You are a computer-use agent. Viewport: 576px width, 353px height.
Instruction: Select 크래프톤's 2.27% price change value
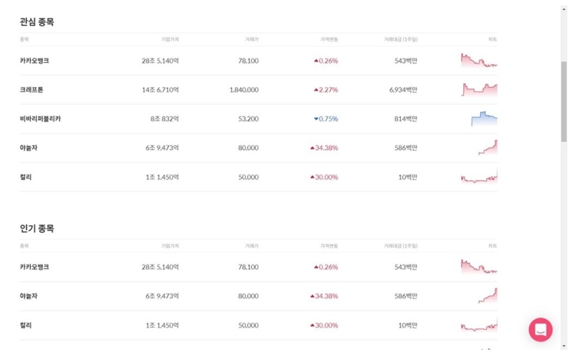[x=325, y=90]
